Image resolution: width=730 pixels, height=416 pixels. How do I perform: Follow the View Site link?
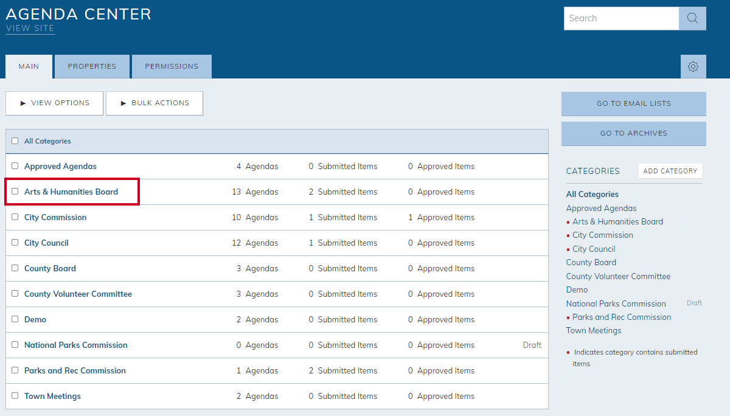(x=30, y=29)
